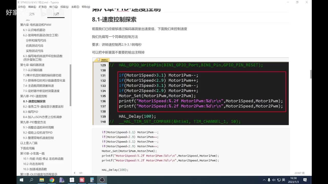Jump to 第六章-电机驱动和PWM heading

(36, 25)
